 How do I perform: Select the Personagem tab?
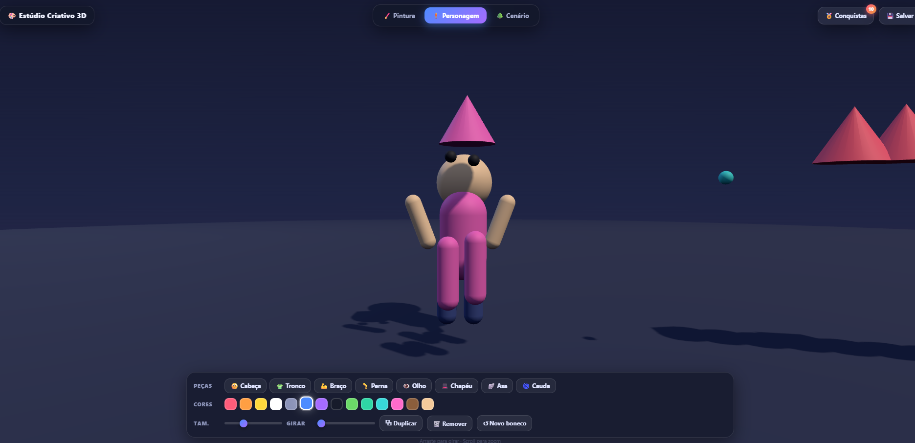(x=455, y=16)
